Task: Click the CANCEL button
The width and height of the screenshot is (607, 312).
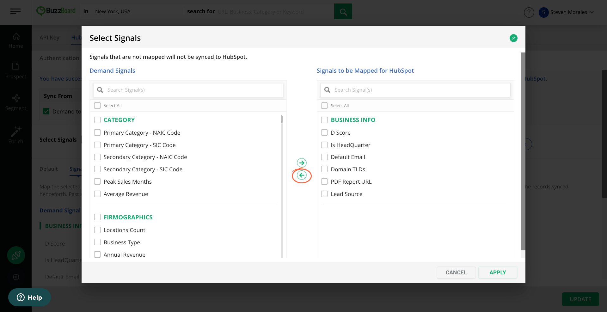Action: 456,272
